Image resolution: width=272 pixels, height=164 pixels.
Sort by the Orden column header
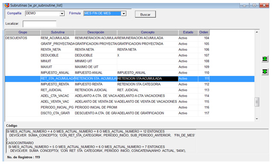pyautogui.click(x=203, y=32)
